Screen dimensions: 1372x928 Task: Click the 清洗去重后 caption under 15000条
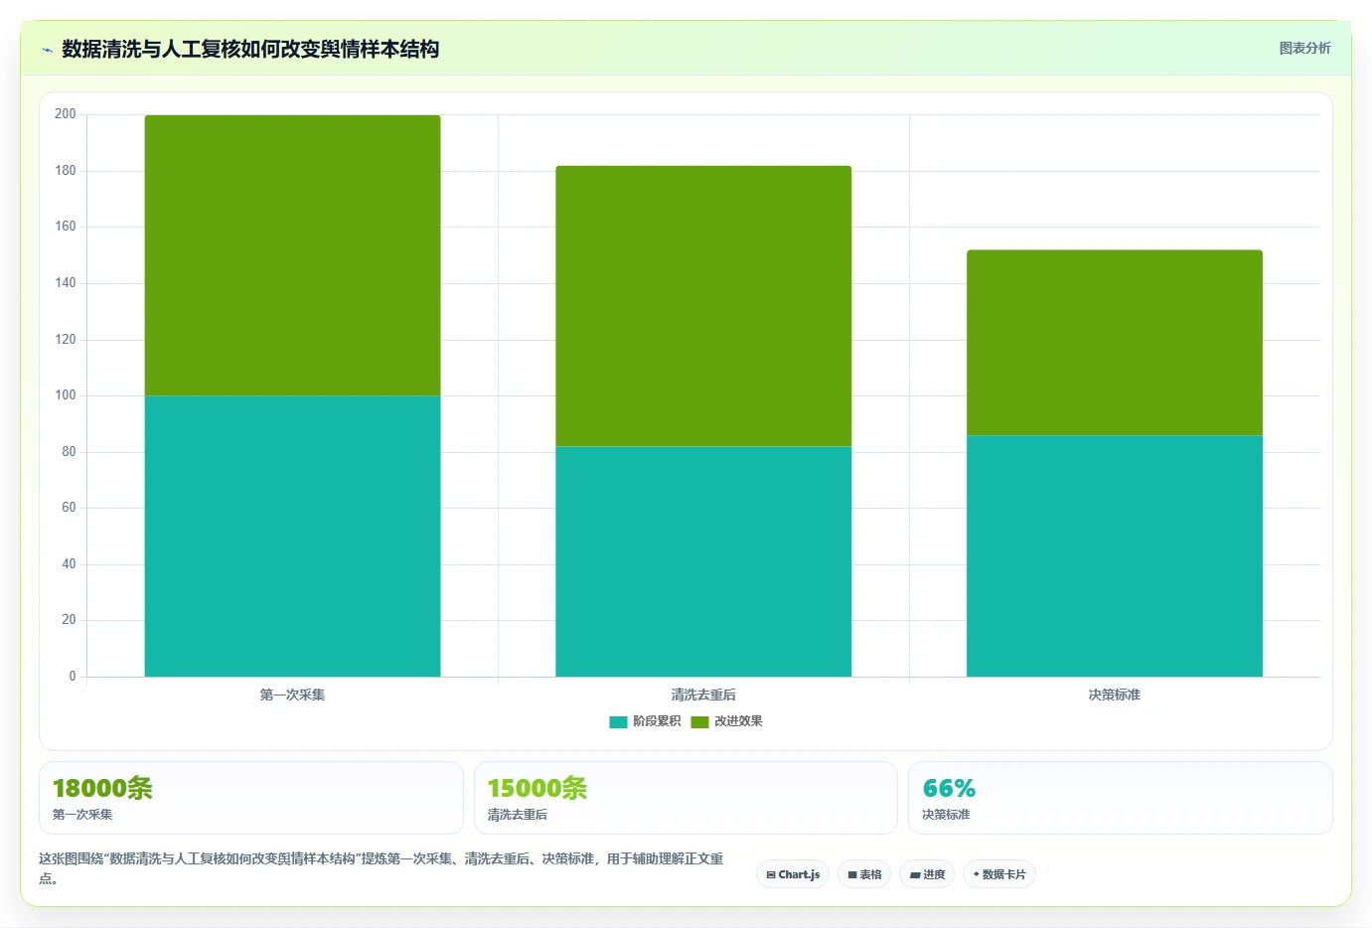pyautogui.click(x=517, y=815)
